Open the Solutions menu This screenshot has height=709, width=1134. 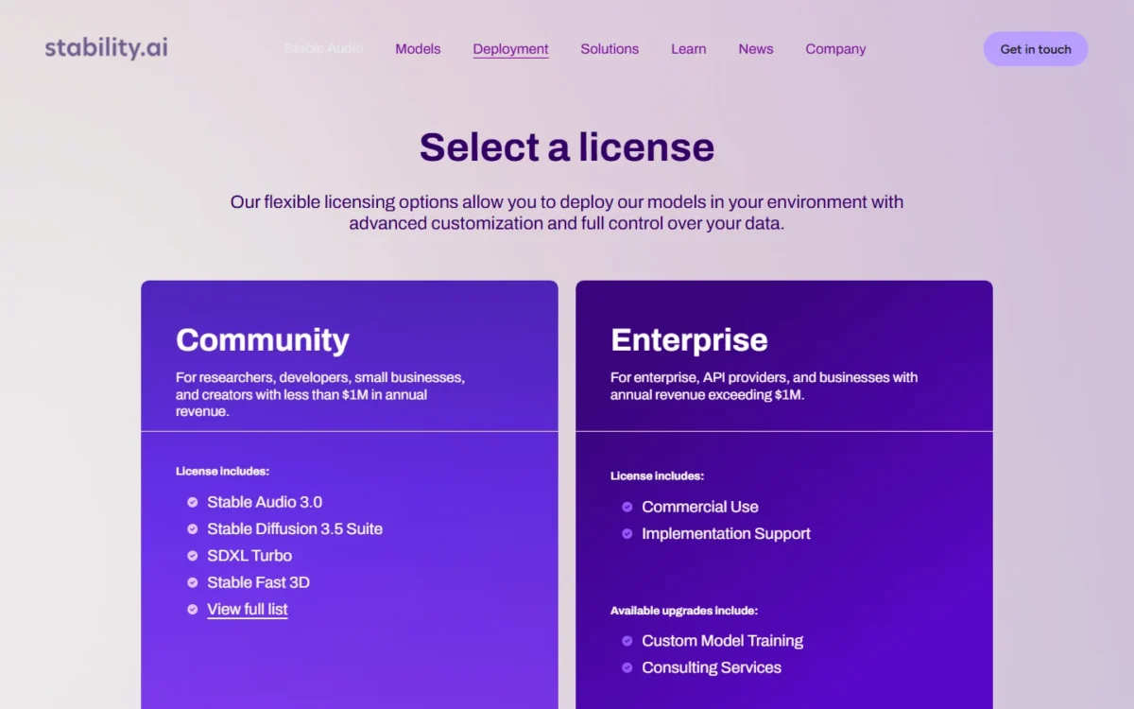tap(610, 49)
